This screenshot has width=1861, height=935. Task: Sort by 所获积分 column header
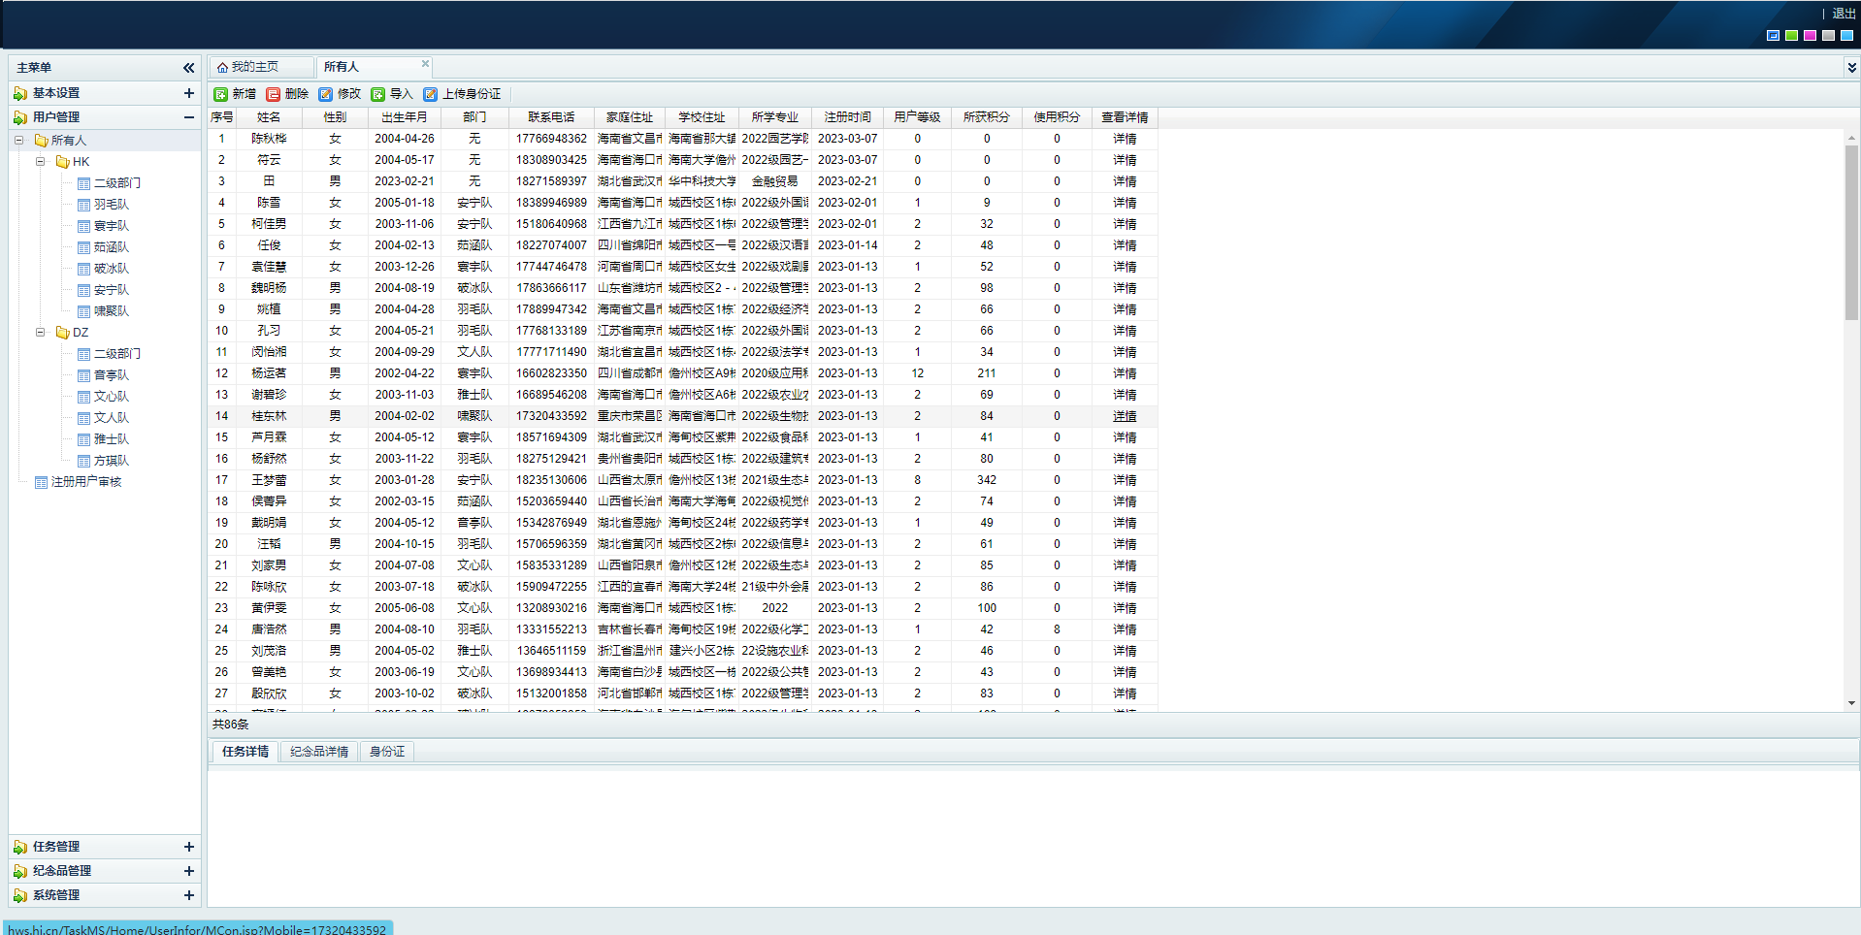(987, 117)
